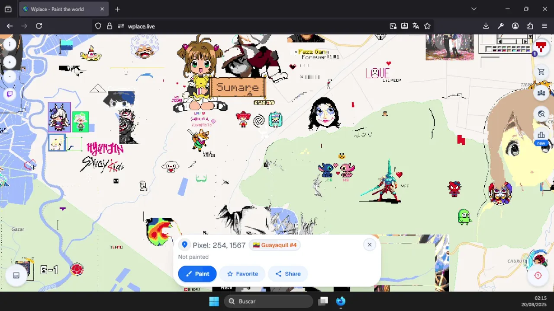
Task: Open the extensions puzzle icon
Action: [x=530, y=26]
